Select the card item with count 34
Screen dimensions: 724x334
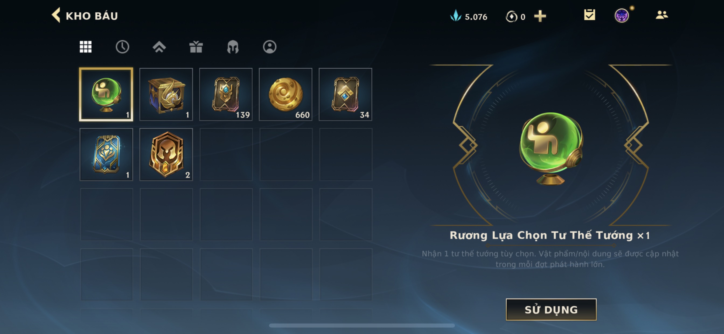click(345, 94)
